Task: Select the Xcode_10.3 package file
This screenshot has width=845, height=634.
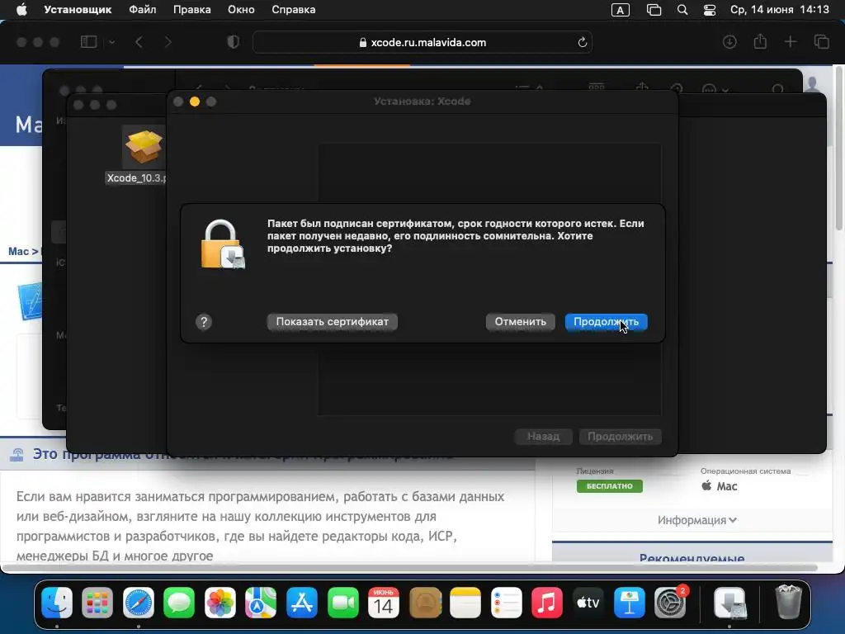Action: point(144,155)
